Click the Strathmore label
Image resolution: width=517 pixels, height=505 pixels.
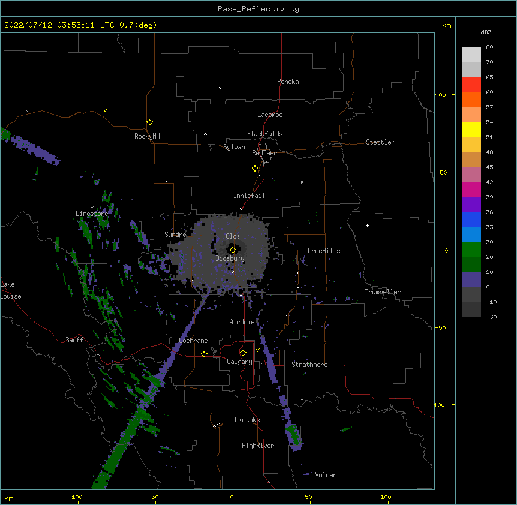click(309, 365)
